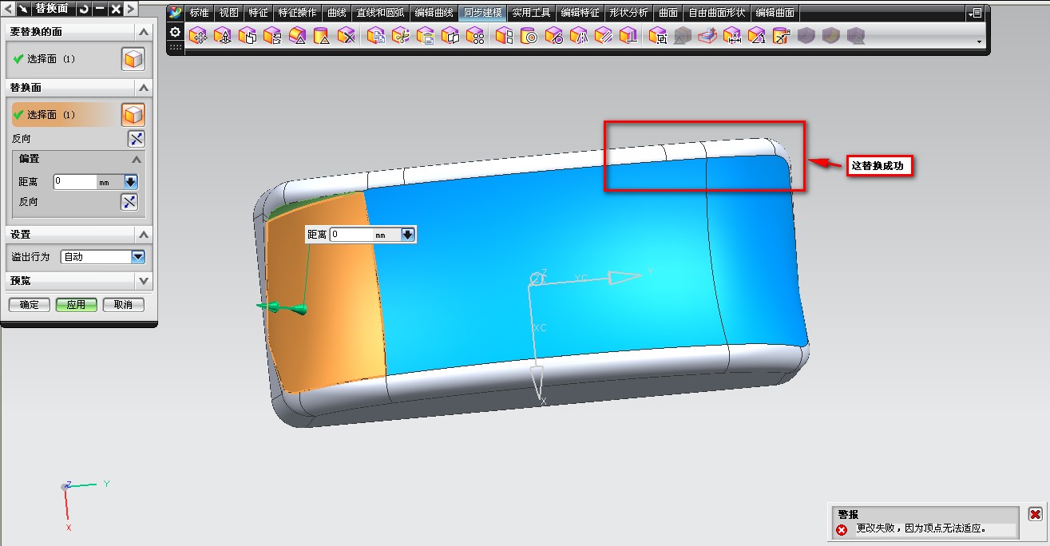
Task: Click the 应用 button
Action: tap(77, 305)
